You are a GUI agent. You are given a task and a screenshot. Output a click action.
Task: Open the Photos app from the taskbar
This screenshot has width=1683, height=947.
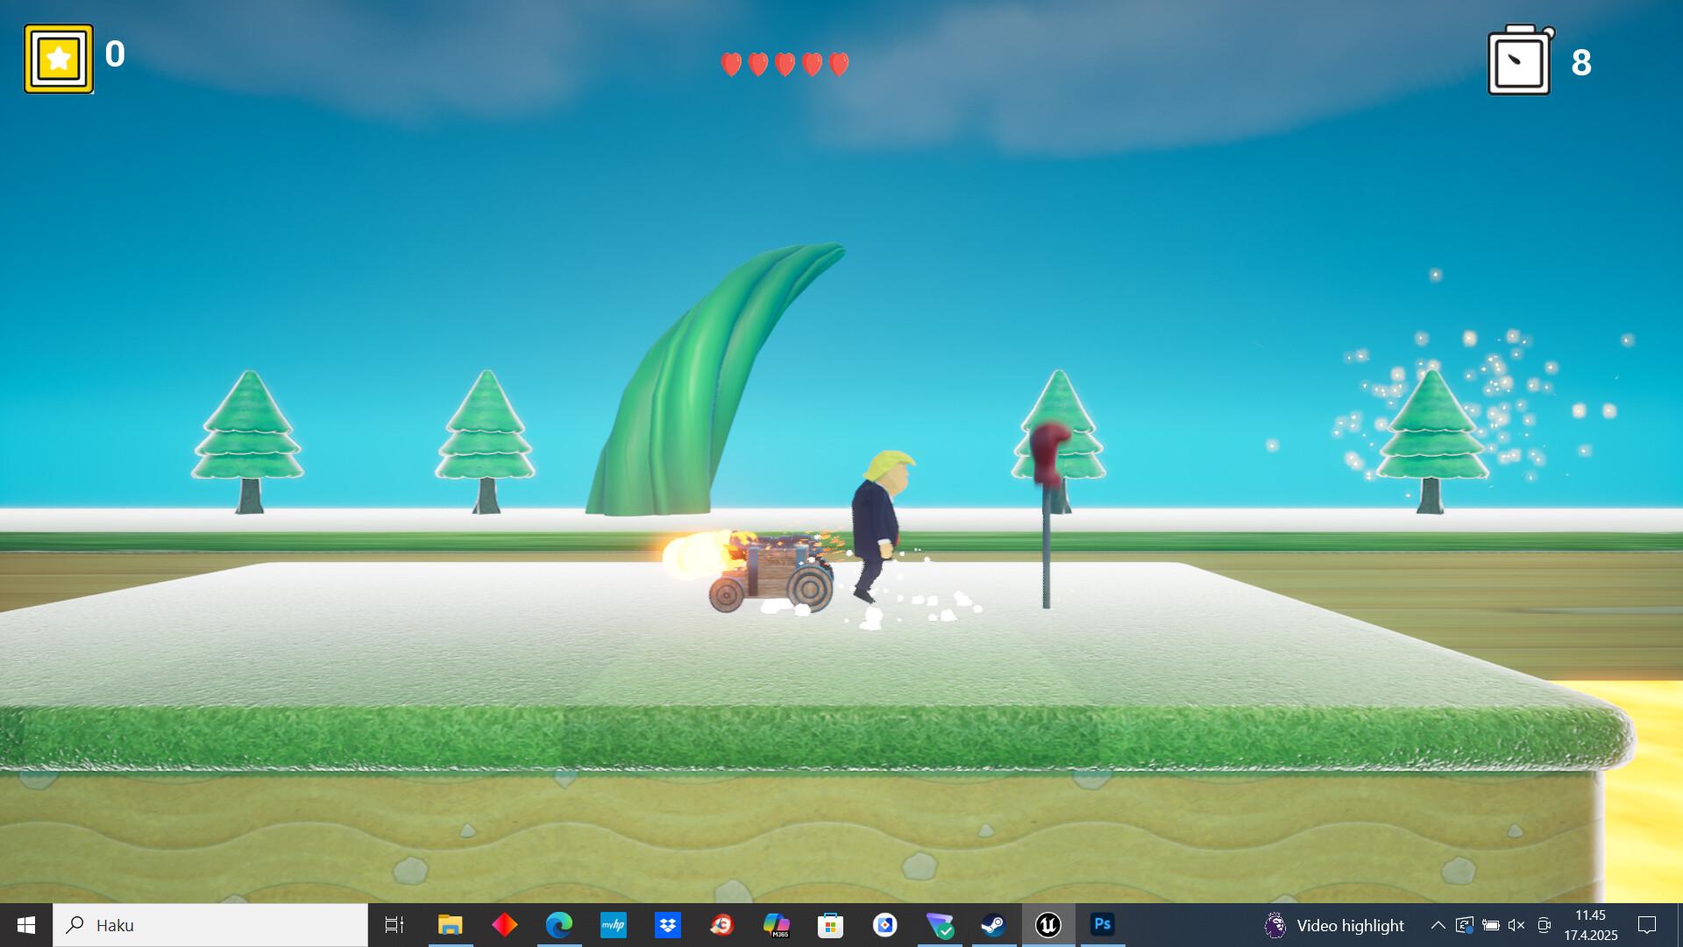coord(885,925)
